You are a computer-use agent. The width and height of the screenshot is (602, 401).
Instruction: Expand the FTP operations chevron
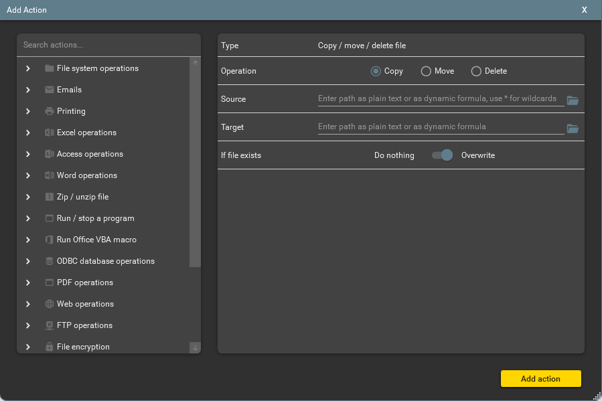(x=28, y=325)
